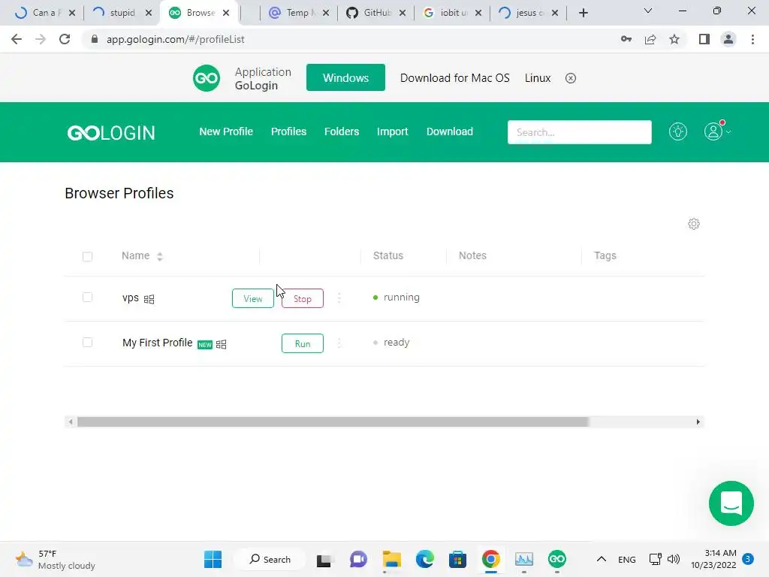Dismiss the application download banner
Screen dimensions: 769x577
571,78
